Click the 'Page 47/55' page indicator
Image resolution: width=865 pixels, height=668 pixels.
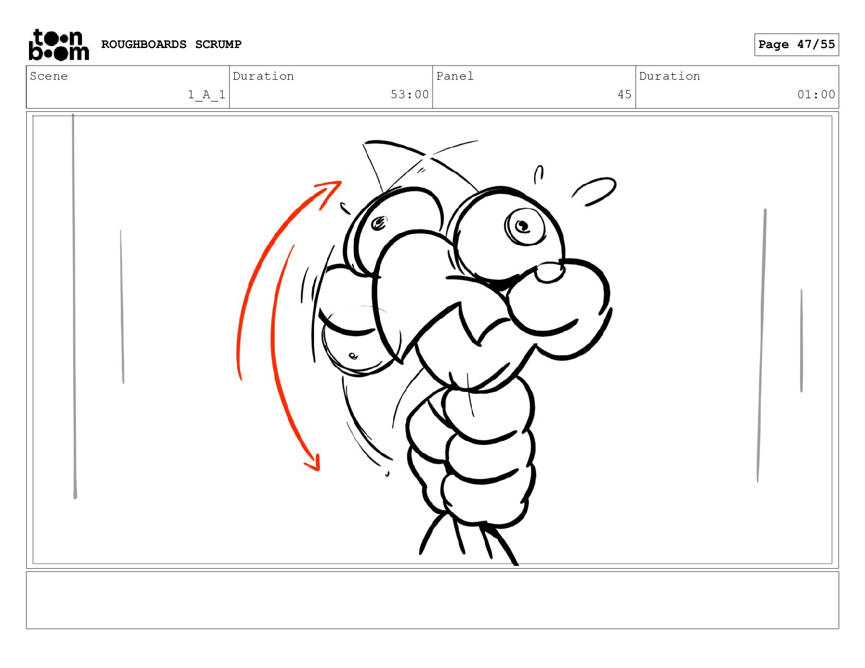pyautogui.click(x=796, y=44)
